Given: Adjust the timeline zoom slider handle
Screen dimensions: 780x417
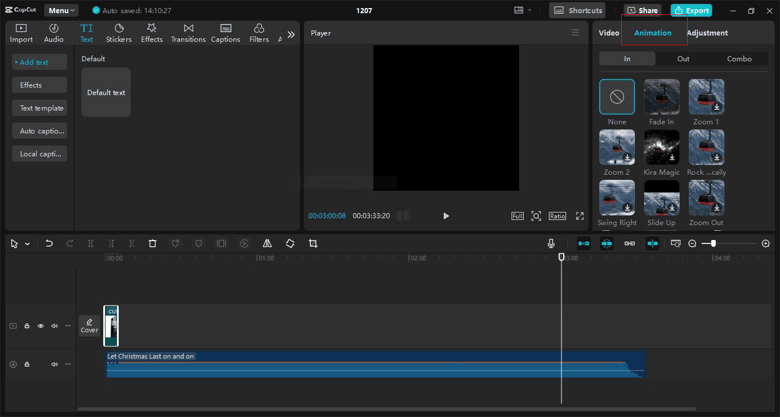Looking at the screenshot, I should click(x=713, y=243).
